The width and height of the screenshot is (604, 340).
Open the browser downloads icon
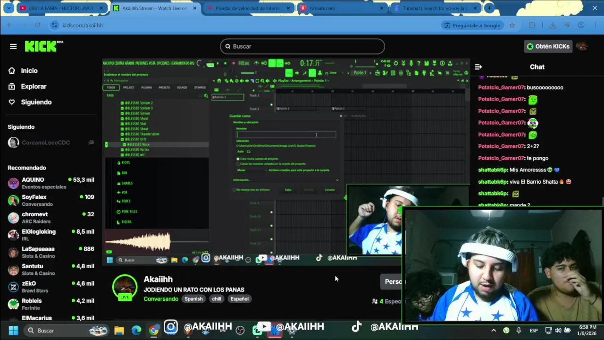coord(553,25)
